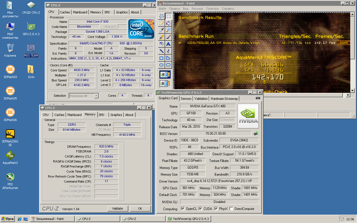Click the GPU-Z screenshot camera icon
357x223 pixels.
pyautogui.click(x=258, y=98)
